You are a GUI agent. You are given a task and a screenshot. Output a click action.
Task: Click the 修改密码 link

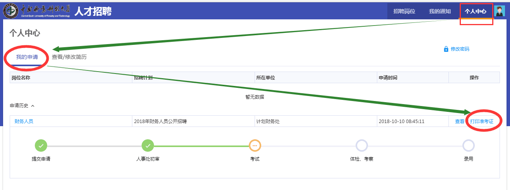tap(460, 49)
